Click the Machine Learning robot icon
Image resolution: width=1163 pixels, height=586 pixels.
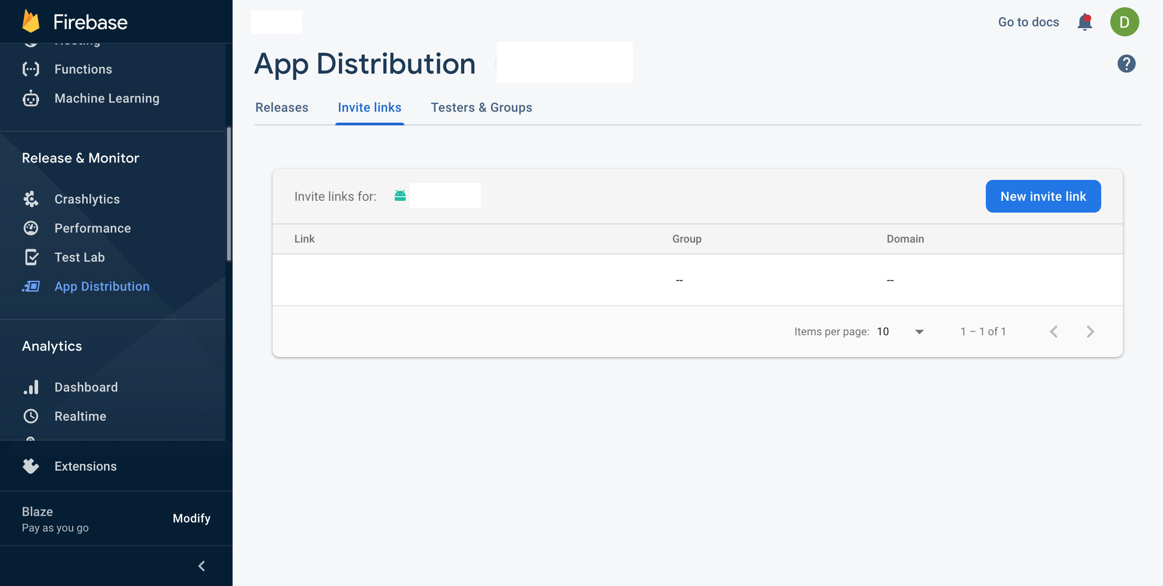click(x=31, y=98)
